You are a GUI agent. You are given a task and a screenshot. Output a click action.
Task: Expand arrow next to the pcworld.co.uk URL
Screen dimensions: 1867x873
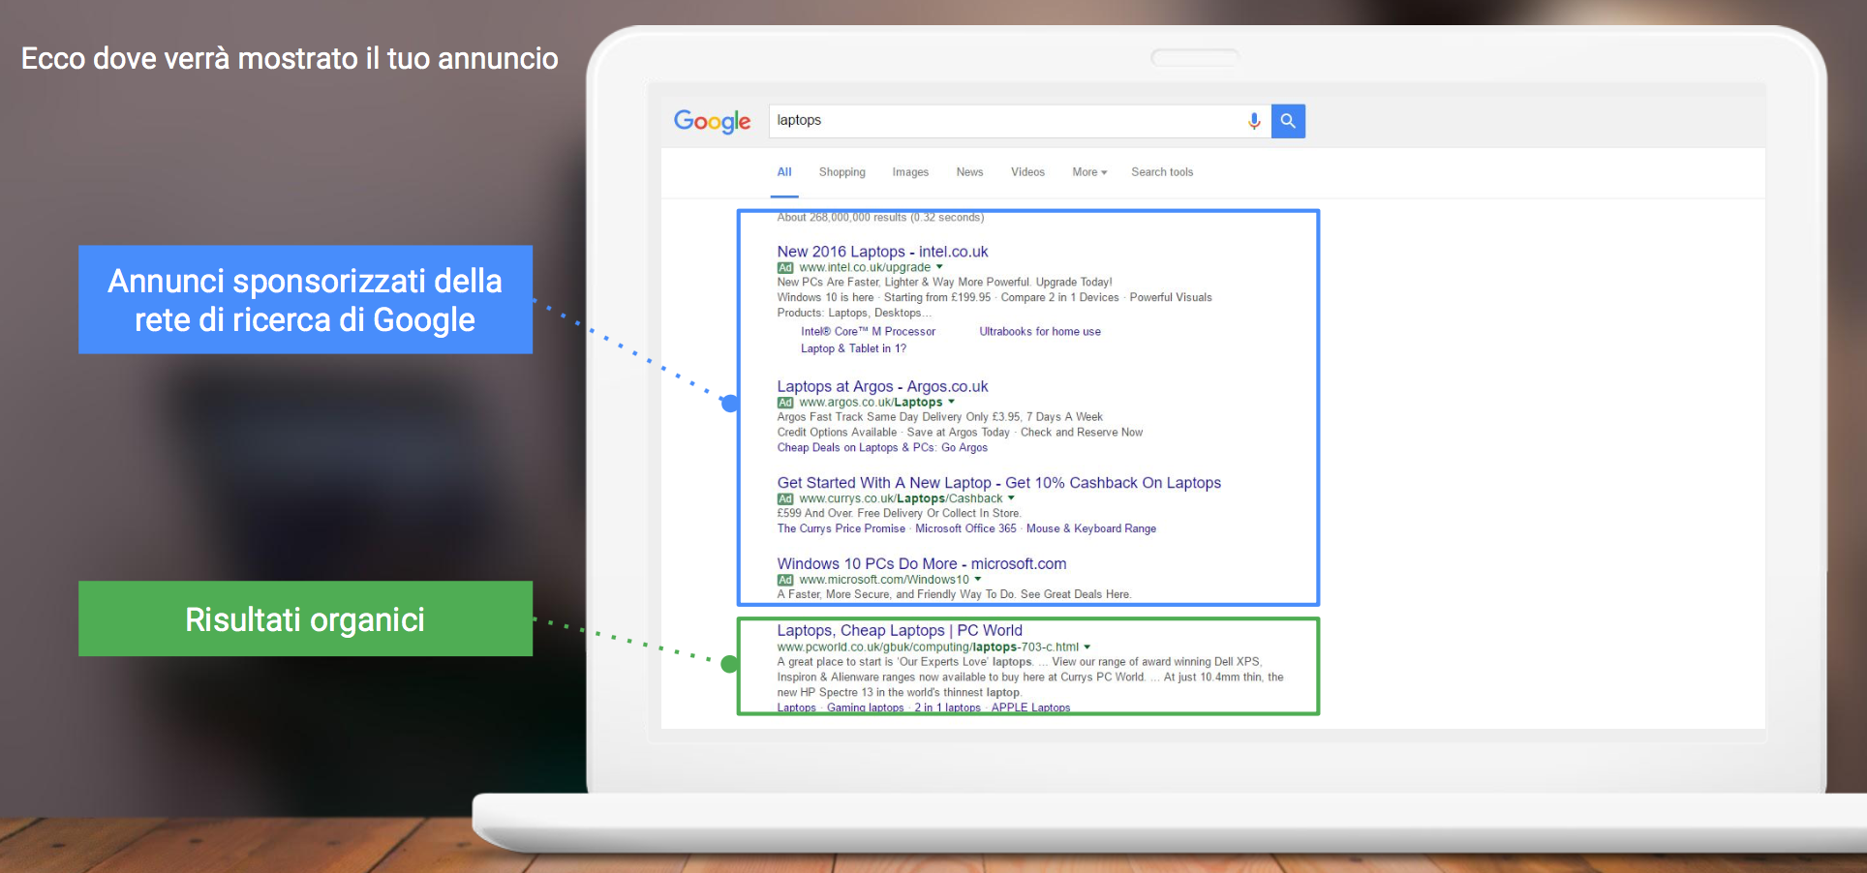coord(1087,647)
